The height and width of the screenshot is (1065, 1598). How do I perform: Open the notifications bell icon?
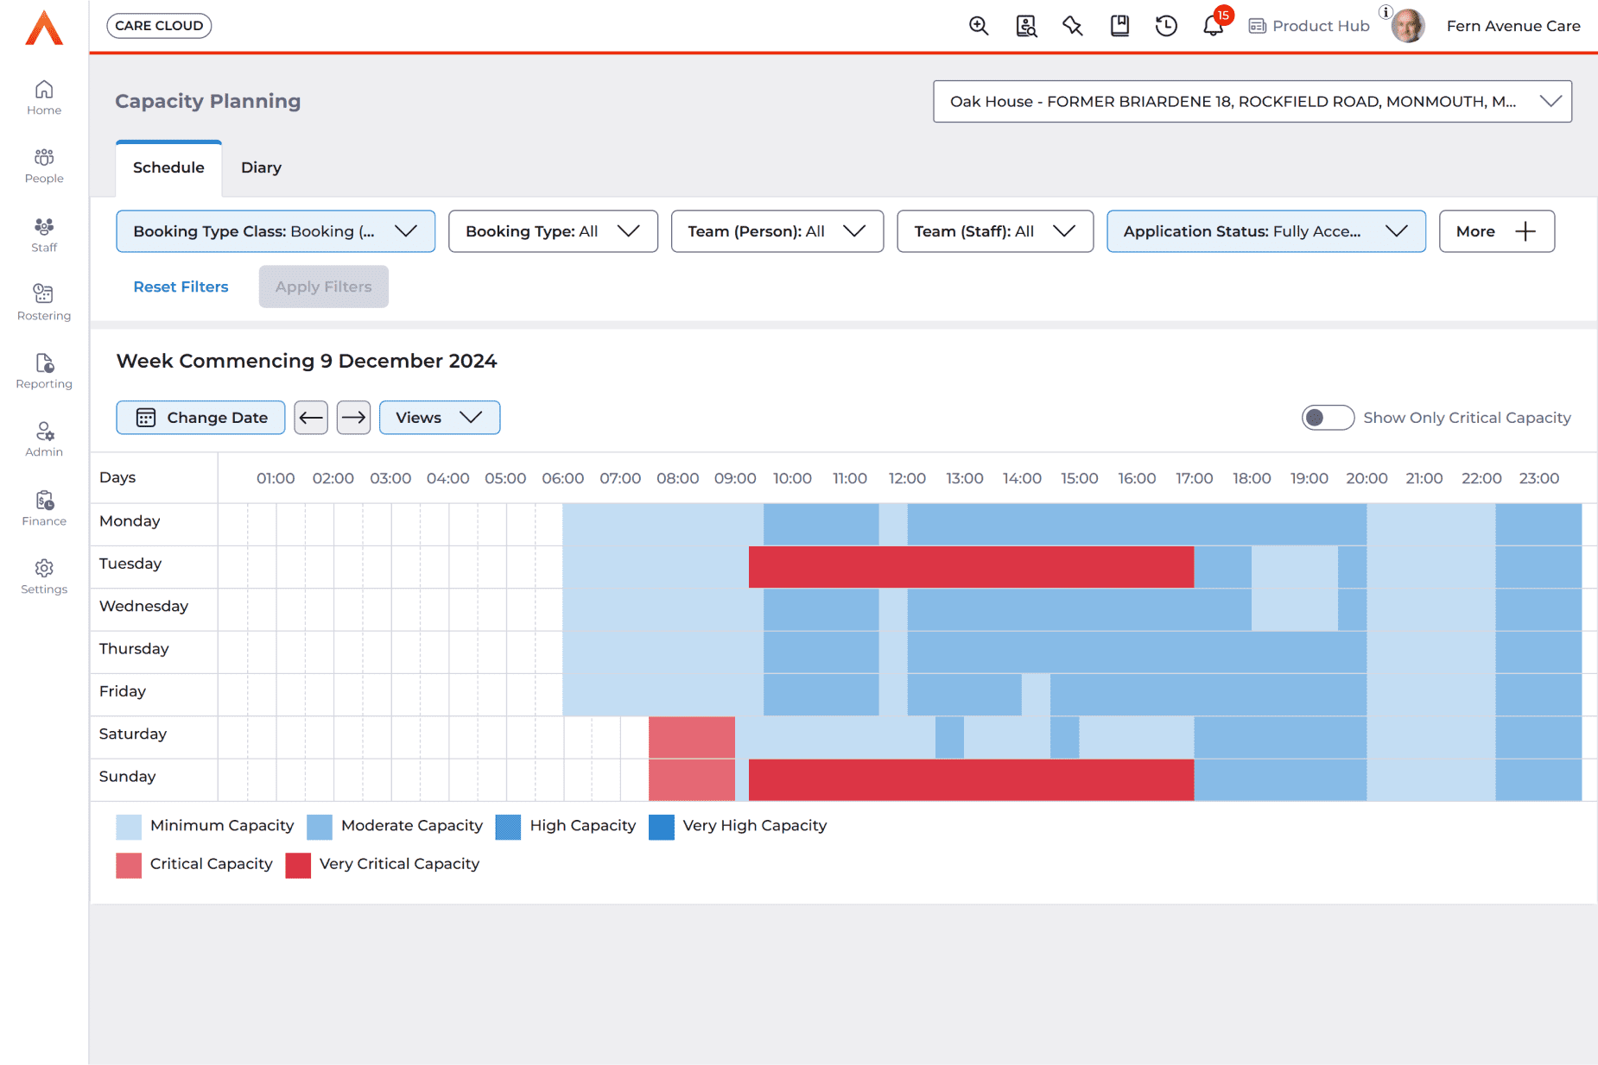click(x=1213, y=26)
